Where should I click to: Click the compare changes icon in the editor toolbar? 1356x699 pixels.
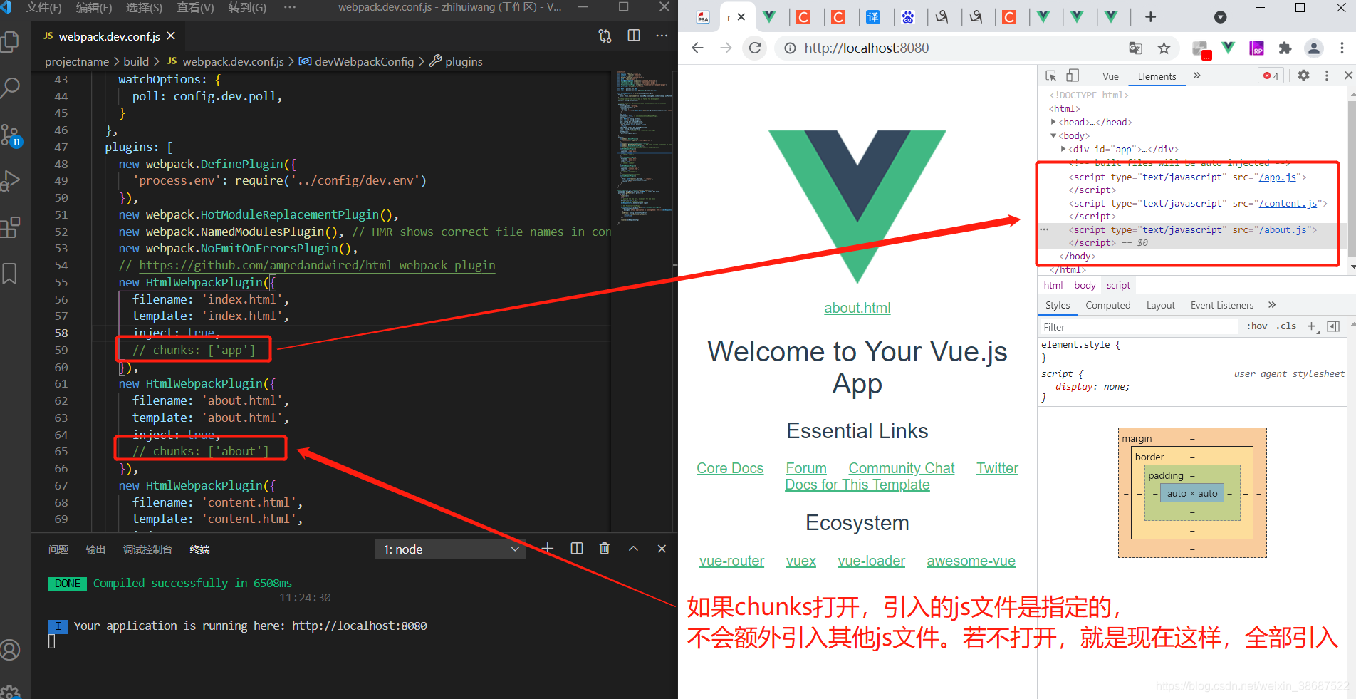click(x=605, y=36)
